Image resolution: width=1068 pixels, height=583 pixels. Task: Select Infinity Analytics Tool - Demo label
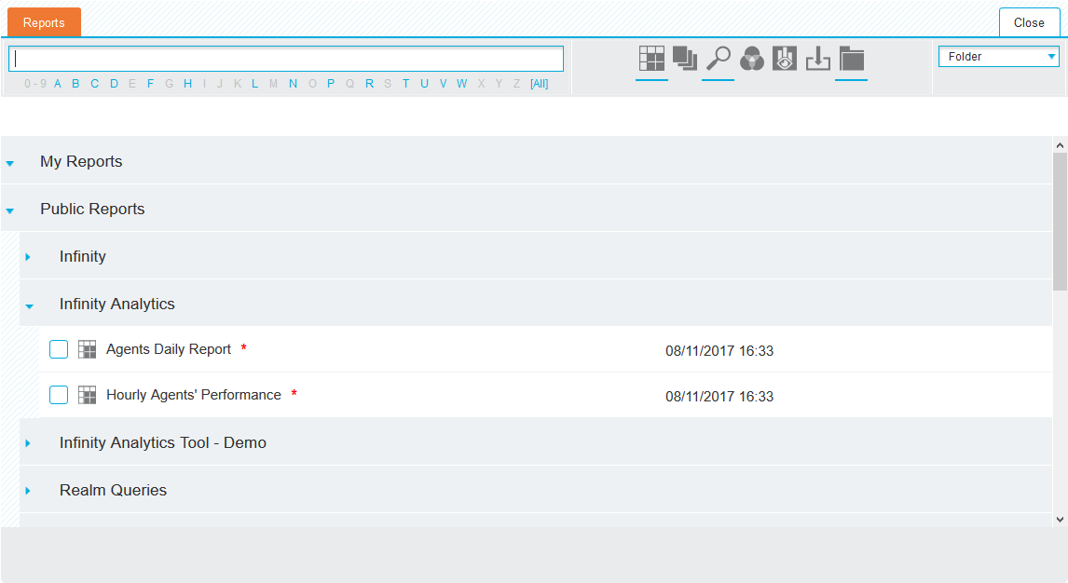[163, 443]
